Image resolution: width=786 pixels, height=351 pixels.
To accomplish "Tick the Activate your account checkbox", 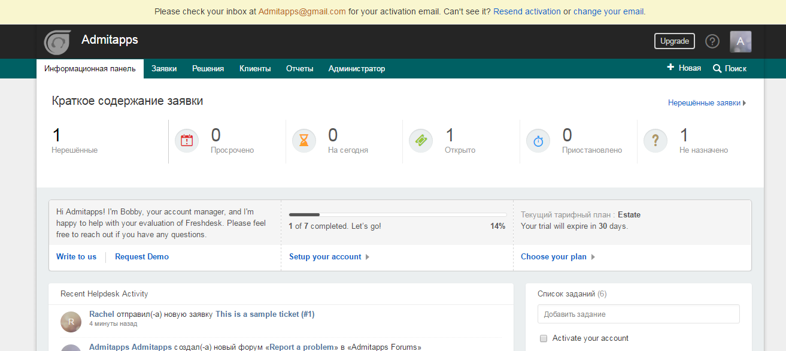I will (x=544, y=338).
